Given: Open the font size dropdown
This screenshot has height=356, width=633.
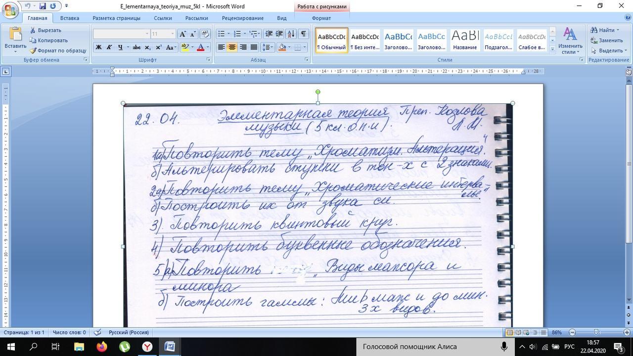Looking at the screenshot, I should click(173, 34).
